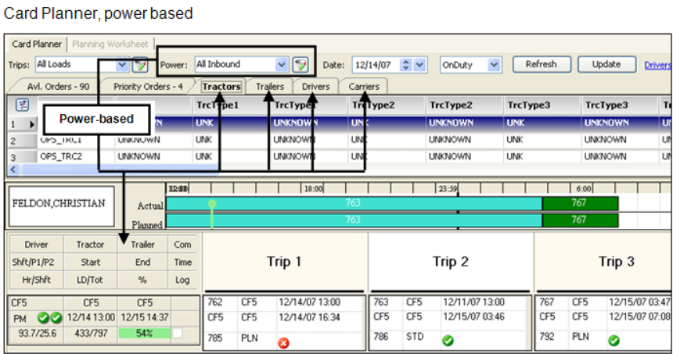Click the 54% green progress bar
This screenshot has height=354, width=673.
tap(144, 334)
